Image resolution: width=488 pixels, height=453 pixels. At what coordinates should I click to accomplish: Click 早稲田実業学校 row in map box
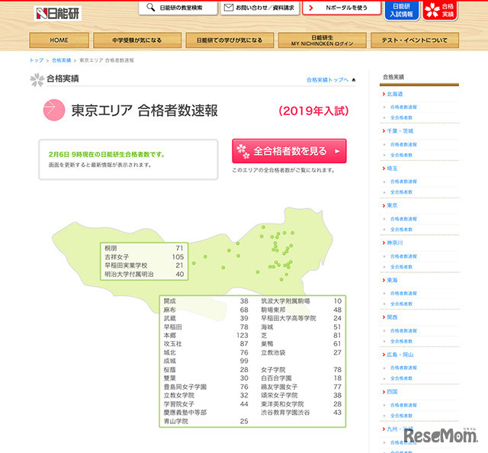tap(144, 265)
